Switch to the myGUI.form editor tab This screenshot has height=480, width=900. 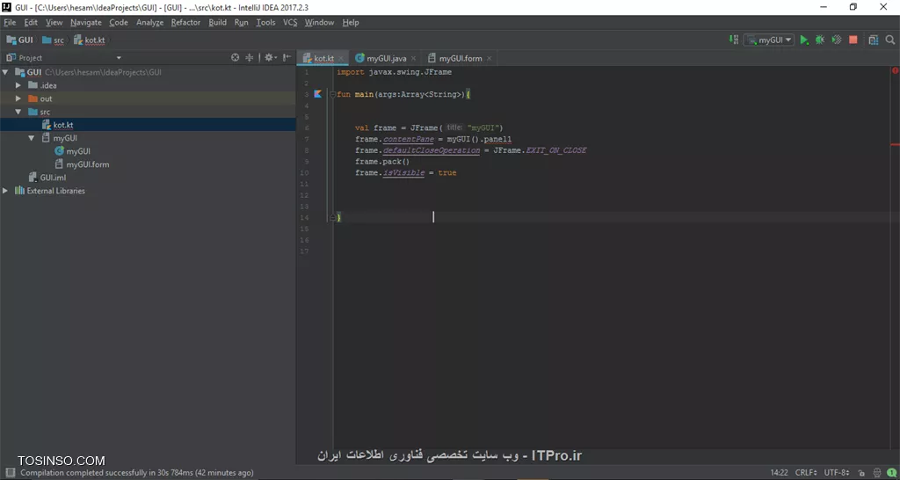click(x=461, y=59)
